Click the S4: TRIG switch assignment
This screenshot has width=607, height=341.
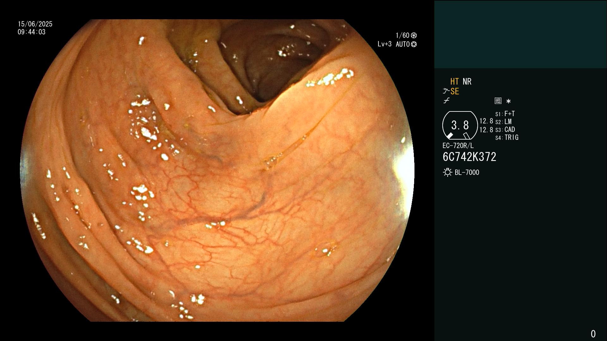[507, 137]
